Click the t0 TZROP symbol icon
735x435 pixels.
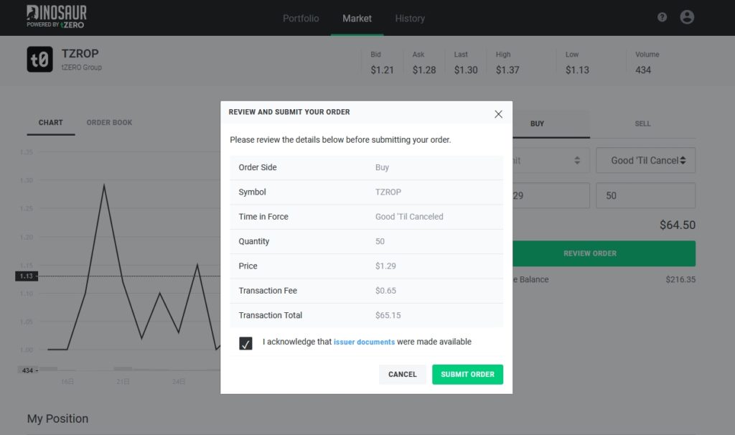coord(40,60)
